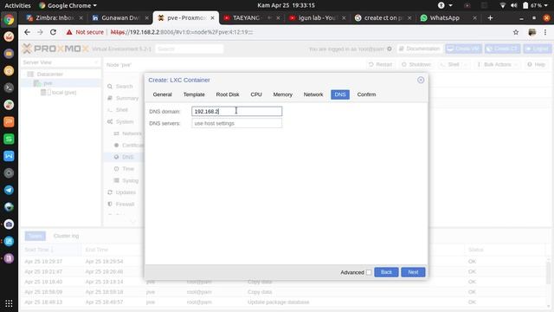Click the Next button in the wizard

[413, 272]
